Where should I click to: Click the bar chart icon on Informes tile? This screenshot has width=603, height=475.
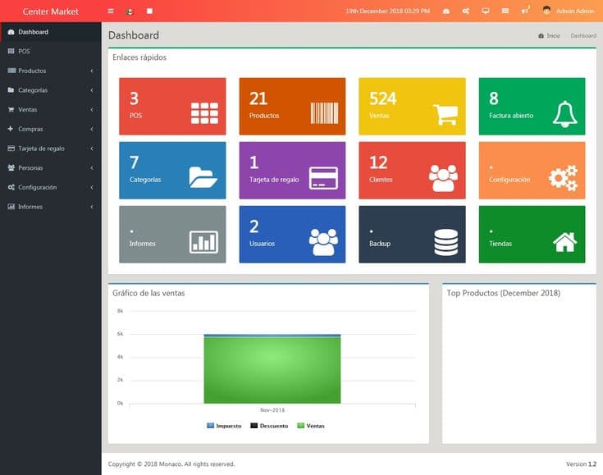coord(203,242)
